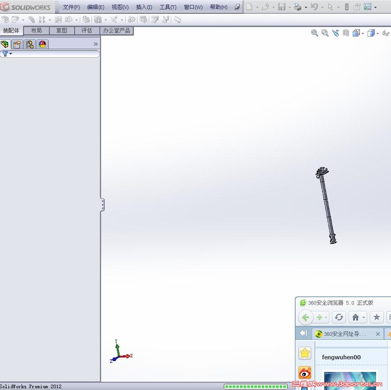Click the Instant3D icon in assembly toolbar
Viewport: 391px width, 390px height.
point(177,19)
